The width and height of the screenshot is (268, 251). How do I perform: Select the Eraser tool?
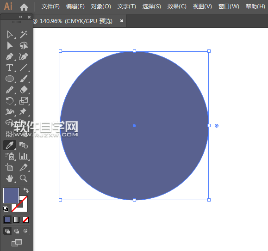click(24, 90)
